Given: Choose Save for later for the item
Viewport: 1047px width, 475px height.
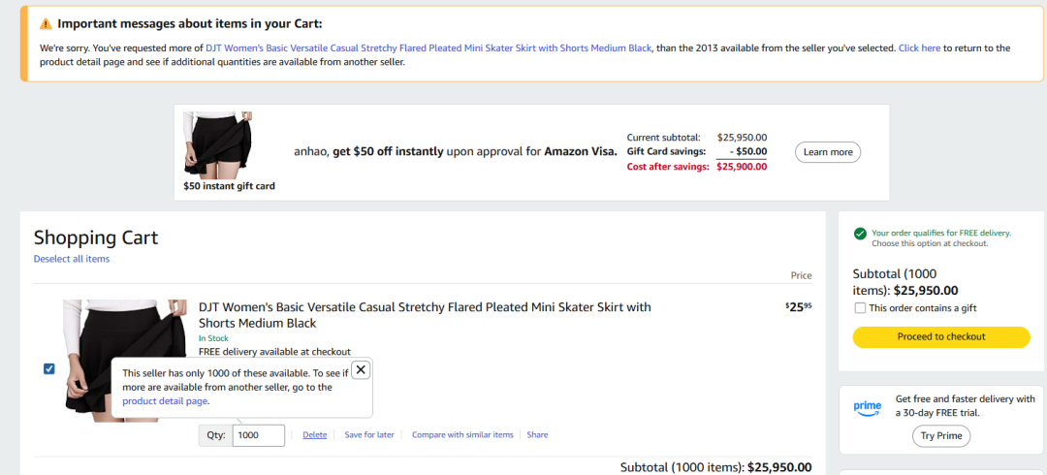Looking at the screenshot, I should pos(369,435).
